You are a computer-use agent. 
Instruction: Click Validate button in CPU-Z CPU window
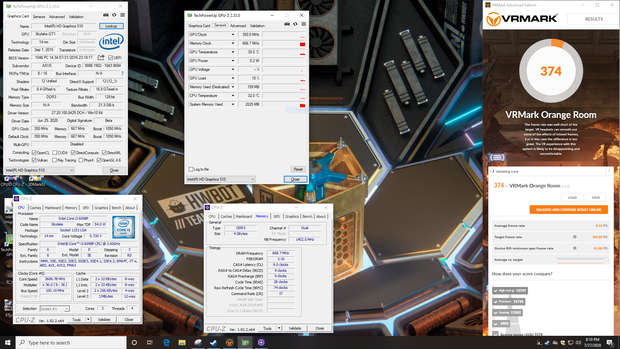coord(104,320)
